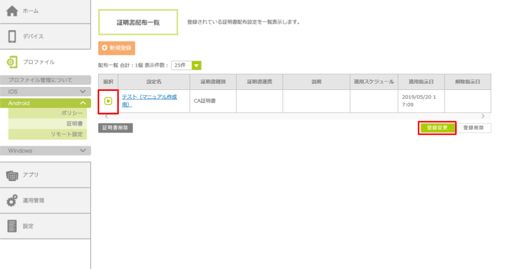Select ポリシー under Android

click(48, 113)
